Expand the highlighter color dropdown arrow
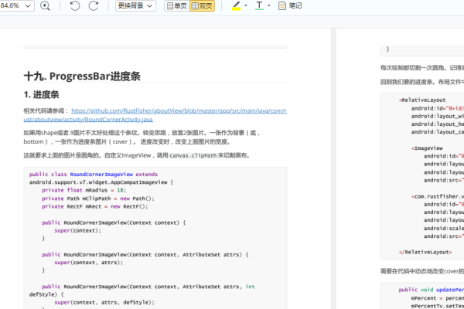The width and height of the screenshot is (464, 309). tap(246, 5)
